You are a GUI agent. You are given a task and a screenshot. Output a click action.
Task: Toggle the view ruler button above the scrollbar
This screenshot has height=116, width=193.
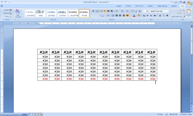[192, 23]
